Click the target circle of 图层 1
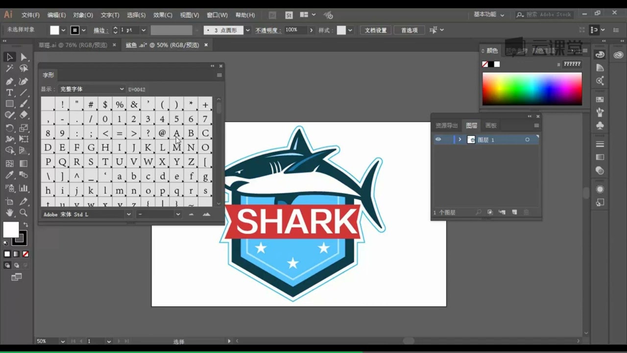Image resolution: width=627 pixels, height=353 pixels. [527, 140]
